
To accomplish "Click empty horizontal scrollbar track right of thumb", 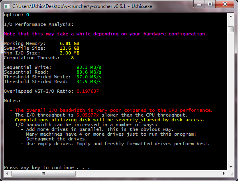I will point(148,173).
